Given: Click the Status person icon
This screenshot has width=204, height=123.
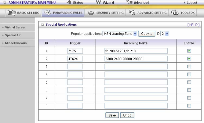Looking at the screenshot, I should 69,2.
